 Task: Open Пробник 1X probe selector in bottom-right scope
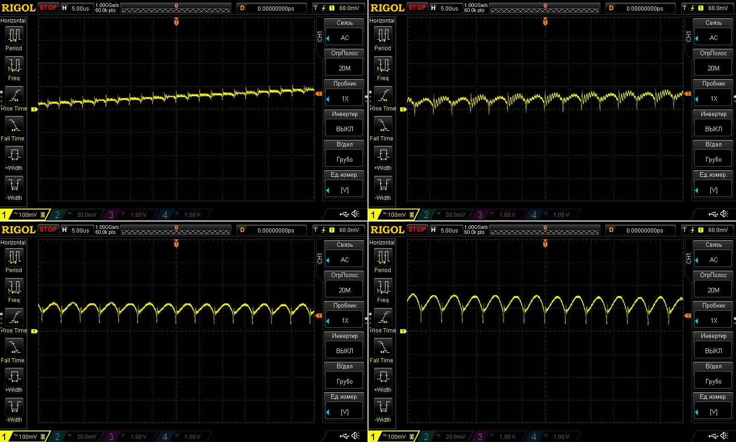713,320
